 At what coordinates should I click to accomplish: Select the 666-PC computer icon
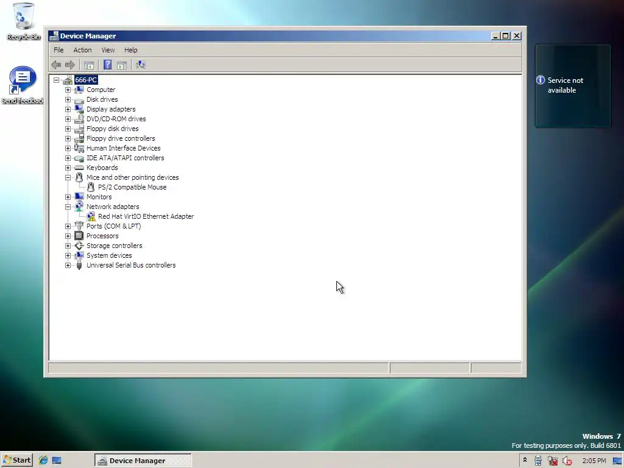click(x=68, y=80)
